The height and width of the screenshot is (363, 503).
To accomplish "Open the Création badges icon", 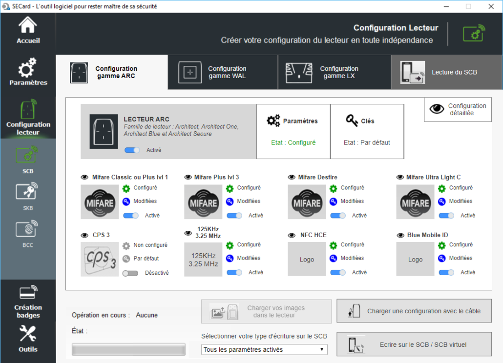I will tap(28, 293).
